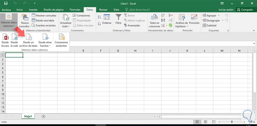Click Desagrupar button
The image size is (257, 126).
(x=211, y=20)
